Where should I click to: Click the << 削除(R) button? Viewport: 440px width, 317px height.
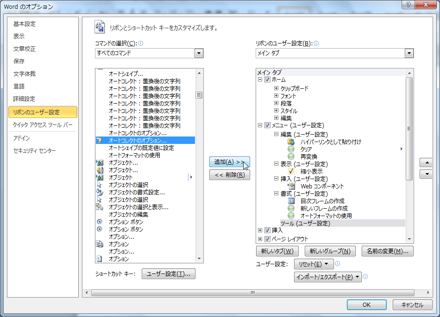(230, 175)
